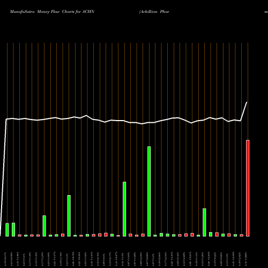Select the fourth-tallest green money flow bar
The width and height of the screenshot is (268, 268).
(x=204, y=222)
